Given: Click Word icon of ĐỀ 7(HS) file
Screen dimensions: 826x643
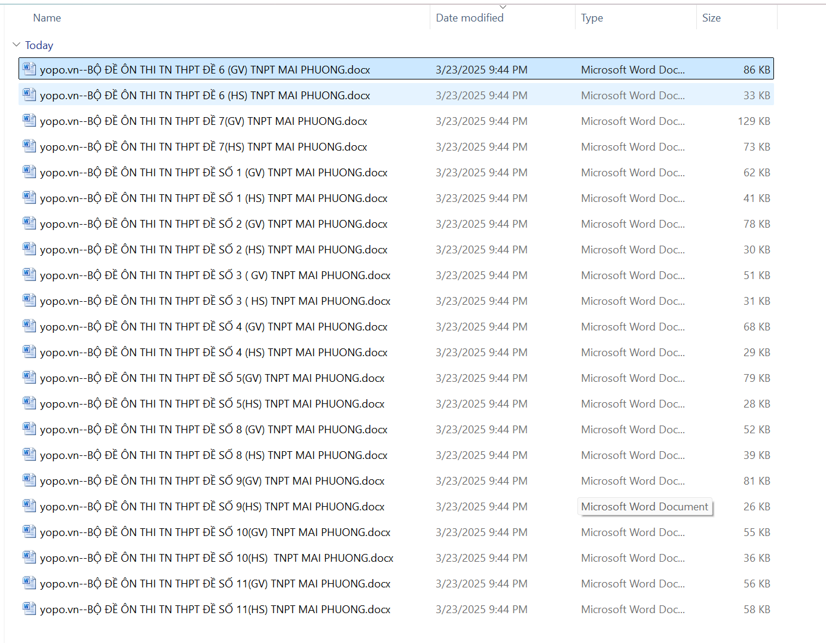Looking at the screenshot, I should pos(29,146).
